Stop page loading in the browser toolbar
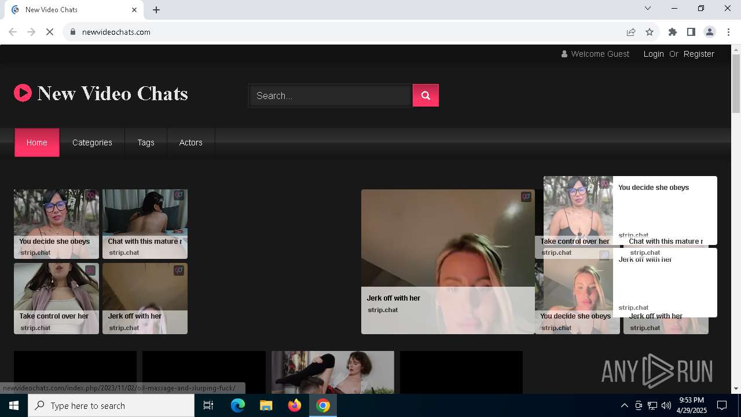Viewport: 741px width, 417px height. click(50, 32)
